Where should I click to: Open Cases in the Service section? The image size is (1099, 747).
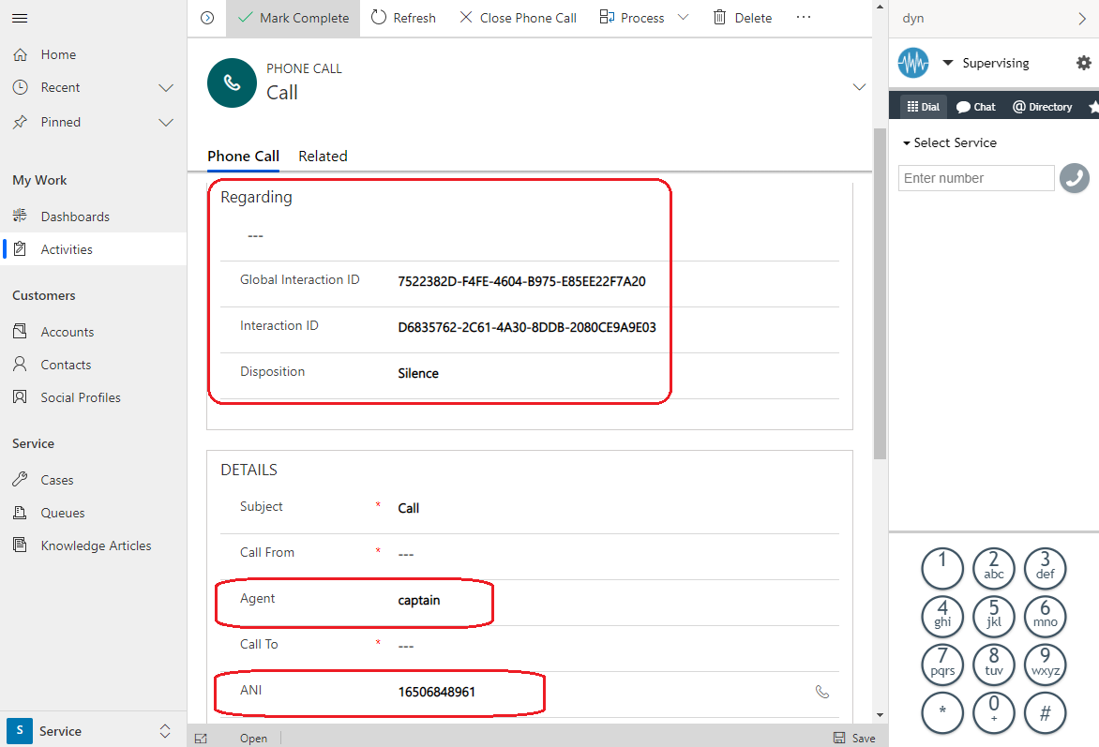pos(57,480)
